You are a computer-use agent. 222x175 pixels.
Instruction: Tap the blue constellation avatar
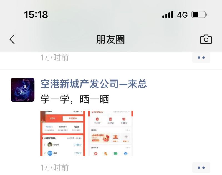pos(22,90)
